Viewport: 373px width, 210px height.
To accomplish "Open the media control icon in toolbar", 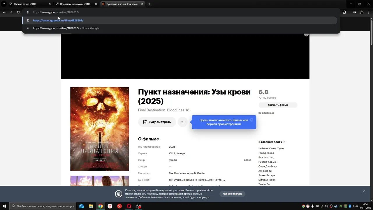I will click(x=355, y=12).
